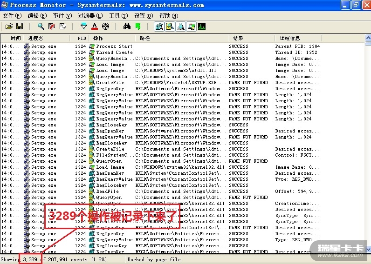Open the 事件(V) menu

[62, 16]
